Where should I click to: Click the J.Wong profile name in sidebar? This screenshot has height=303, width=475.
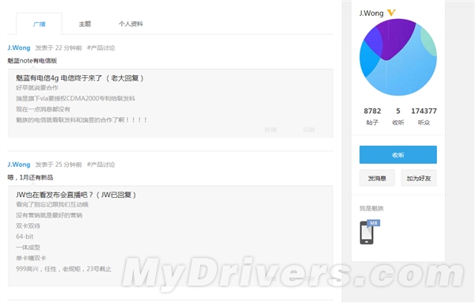tap(371, 13)
